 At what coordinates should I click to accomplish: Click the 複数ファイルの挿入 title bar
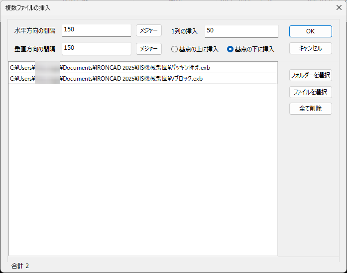pos(149,8)
